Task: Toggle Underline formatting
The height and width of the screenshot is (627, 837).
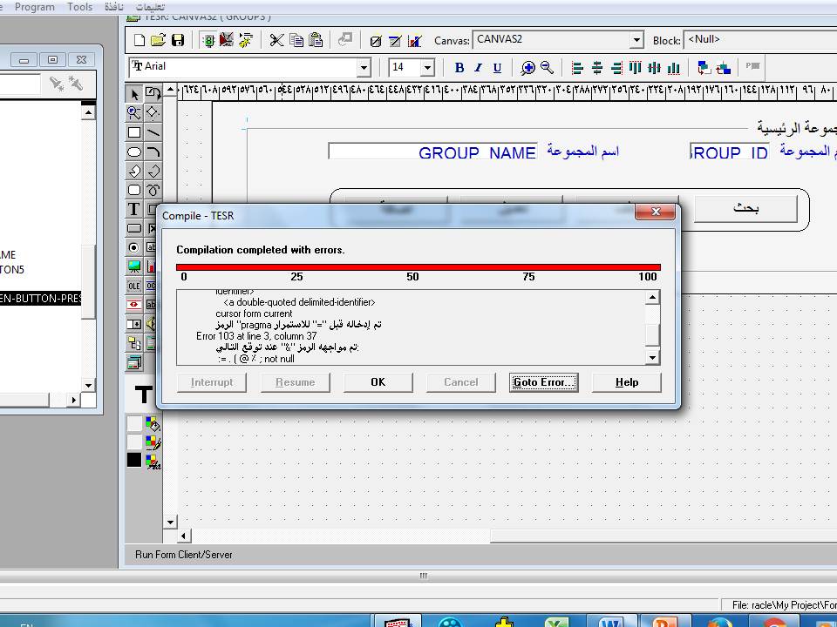Action: [x=497, y=68]
